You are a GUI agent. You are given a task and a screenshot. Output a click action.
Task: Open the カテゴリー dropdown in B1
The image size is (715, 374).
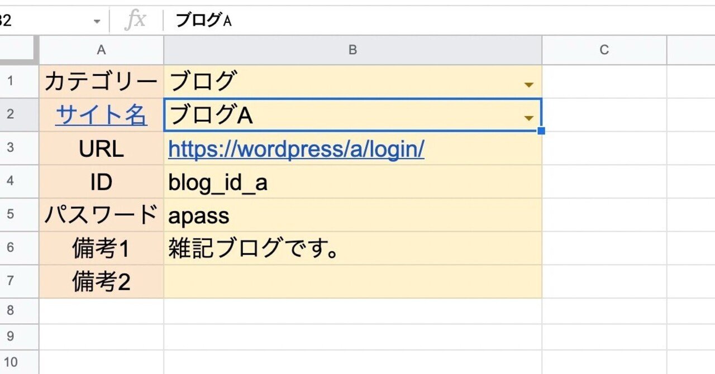click(x=527, y=84)
